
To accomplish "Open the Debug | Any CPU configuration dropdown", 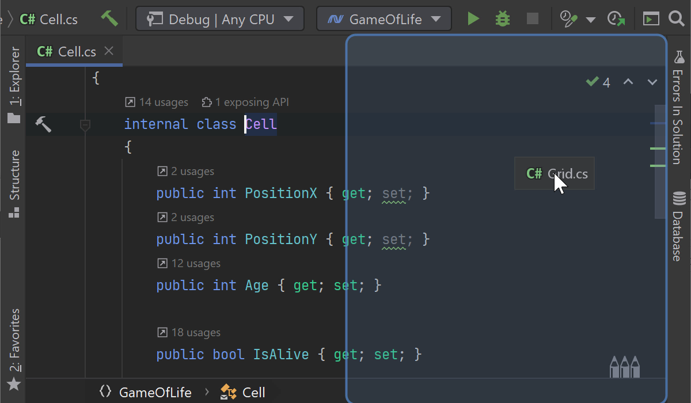I will pos(220,18).
